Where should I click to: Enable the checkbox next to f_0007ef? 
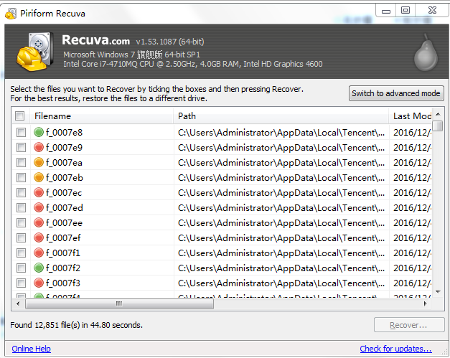(20, 237)
